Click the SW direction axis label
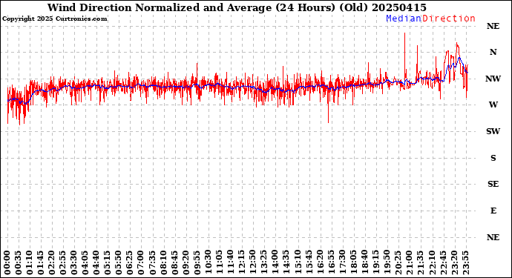 pyautogui.click(x=493, y=131)
